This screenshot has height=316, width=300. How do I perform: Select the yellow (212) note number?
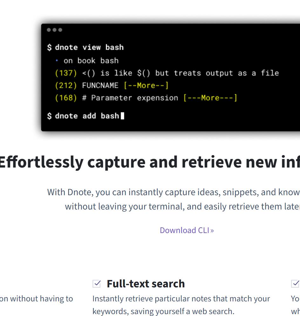(x=66, y=86)
